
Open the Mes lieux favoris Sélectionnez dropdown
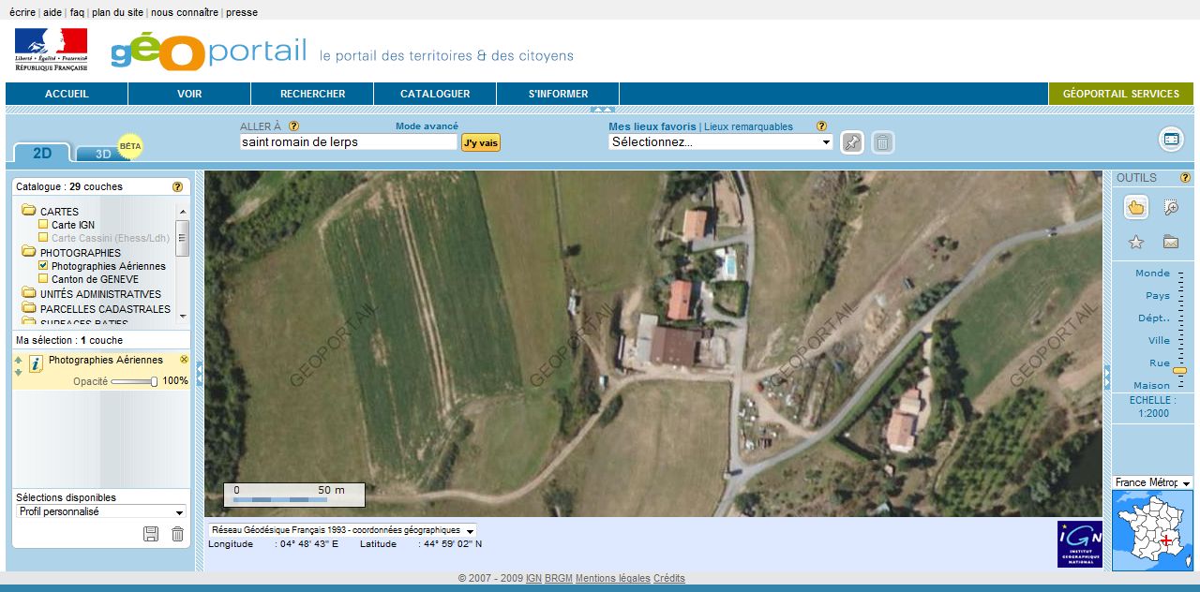(720, 141)
